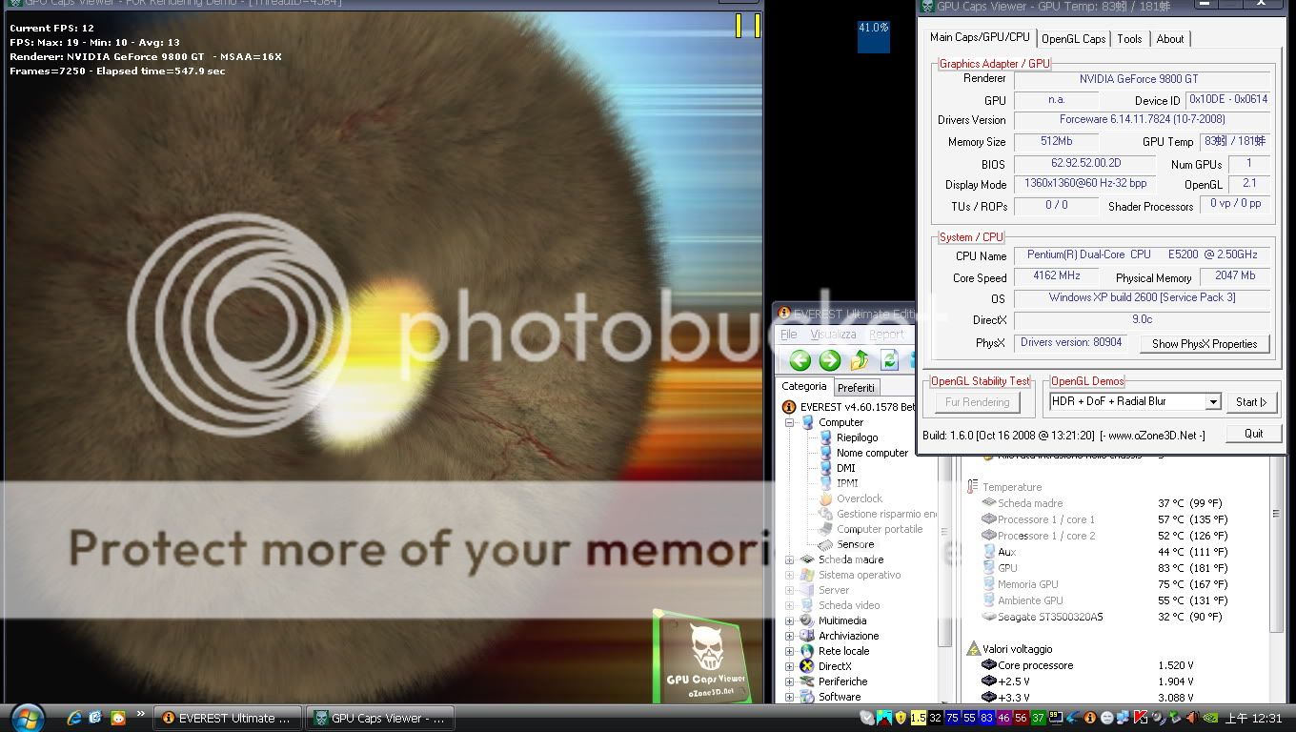Click the purple tray badge showing 46
Screen dimensions: 1296x732
[x=1003, y=718]
